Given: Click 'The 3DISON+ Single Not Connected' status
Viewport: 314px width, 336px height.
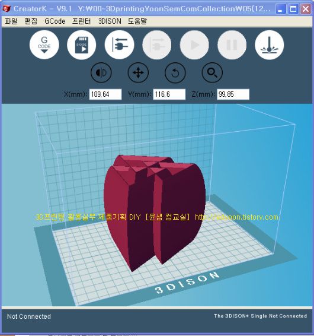Looking at the screenshot, I should coord(260,316).
